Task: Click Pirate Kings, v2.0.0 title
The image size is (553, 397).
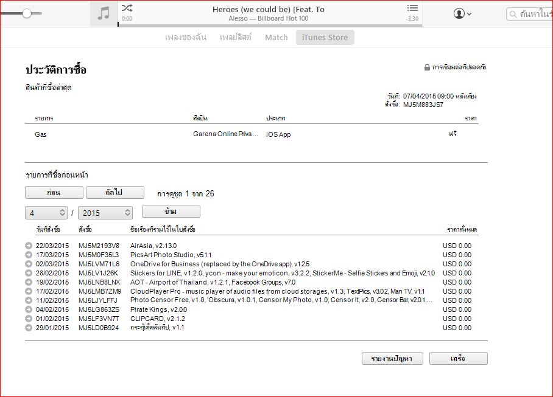Action: tap(159, 309)
